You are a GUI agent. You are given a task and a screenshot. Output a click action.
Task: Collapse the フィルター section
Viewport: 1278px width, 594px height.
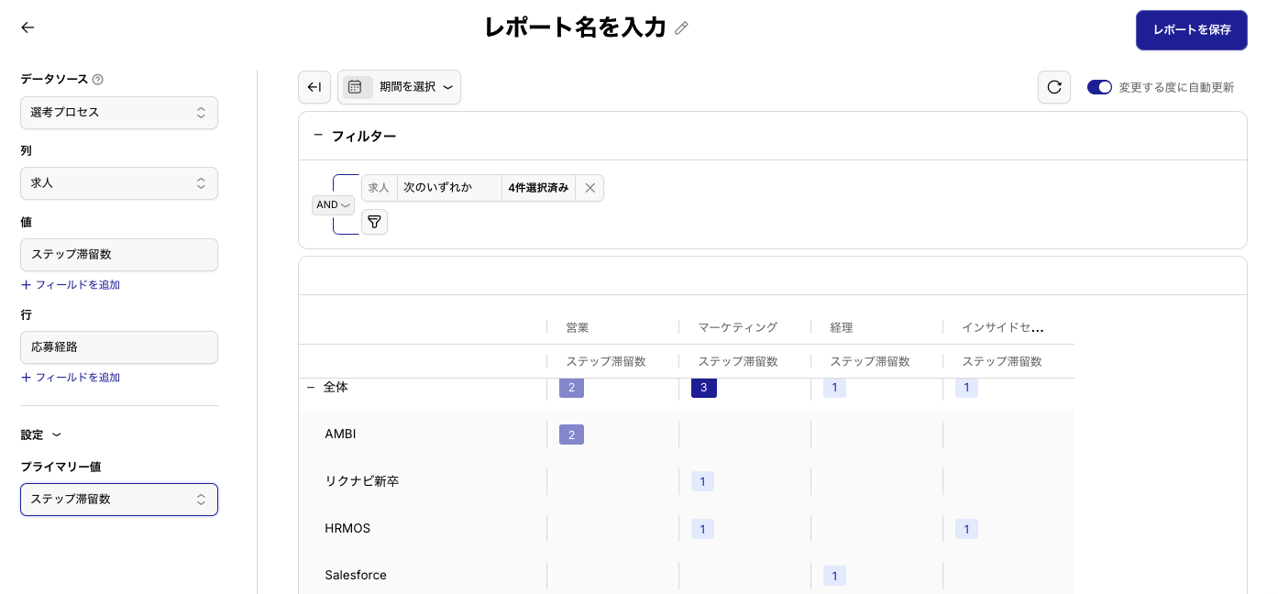[318, 135]
